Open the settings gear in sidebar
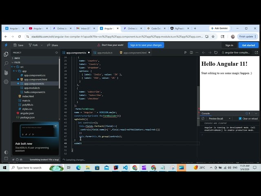 coord(6,82)
